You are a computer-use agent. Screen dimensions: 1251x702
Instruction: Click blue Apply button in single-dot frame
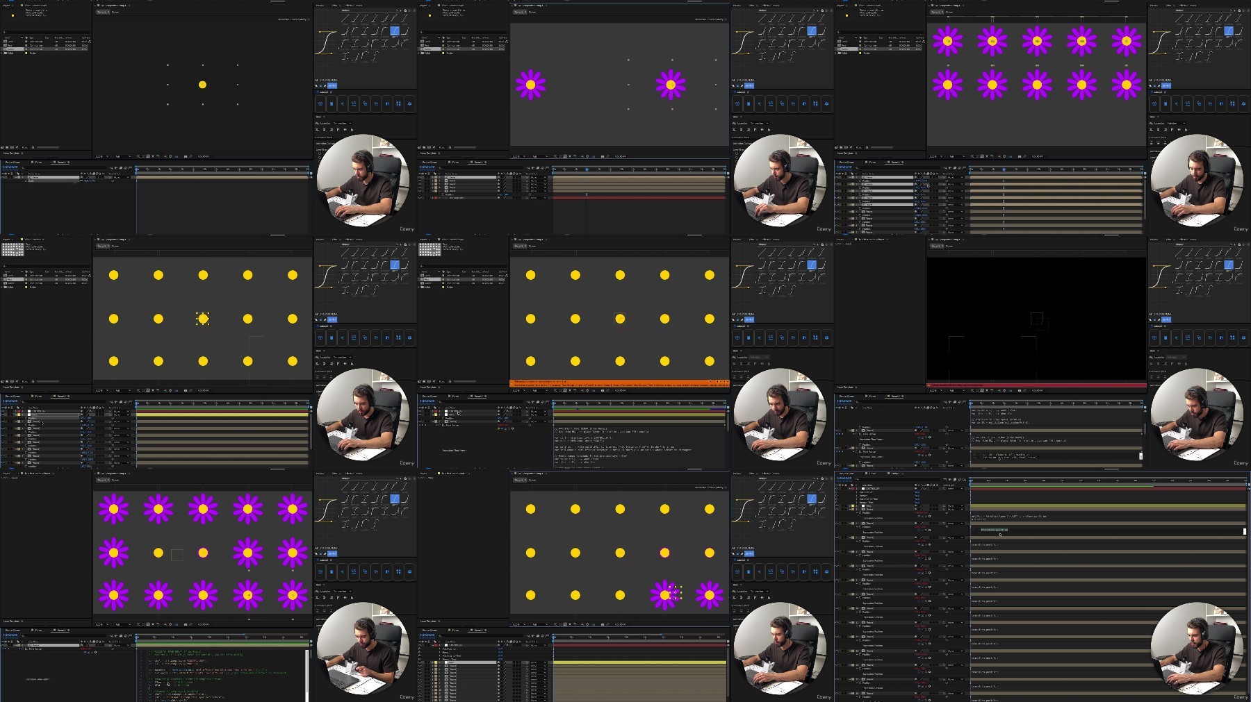coord(332,86)
